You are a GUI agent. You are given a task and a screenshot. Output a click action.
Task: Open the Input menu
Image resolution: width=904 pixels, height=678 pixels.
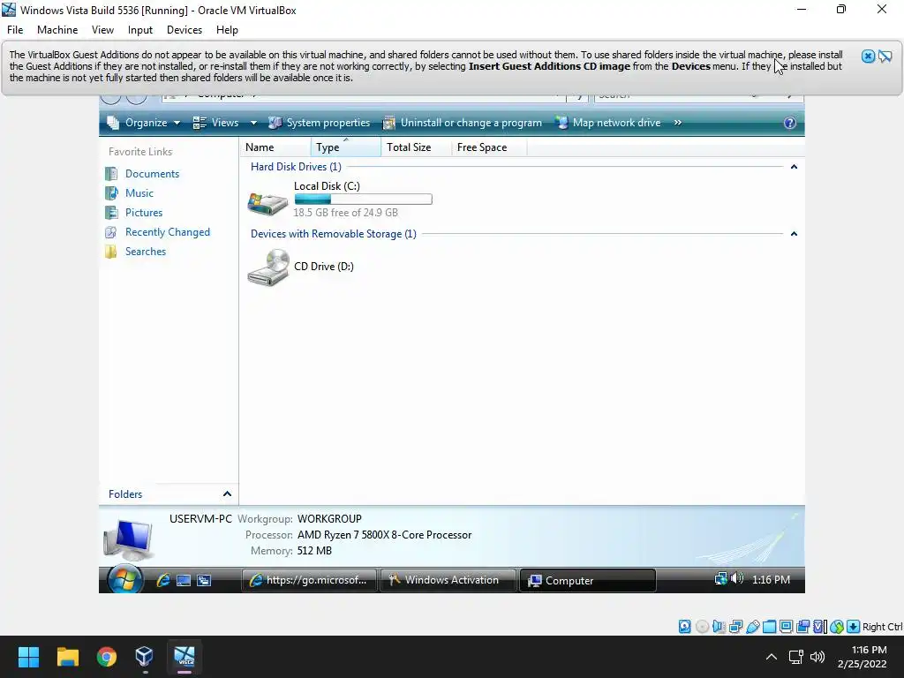coord(140,30)
